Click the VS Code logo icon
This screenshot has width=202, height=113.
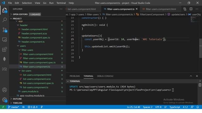tap(3, 3)
